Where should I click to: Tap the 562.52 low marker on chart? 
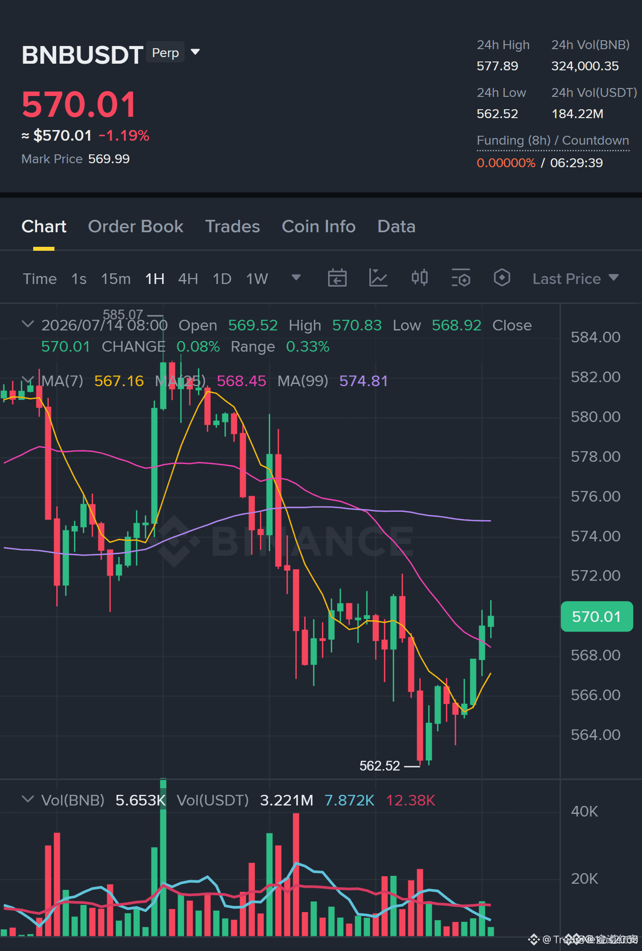coord(379,766)
